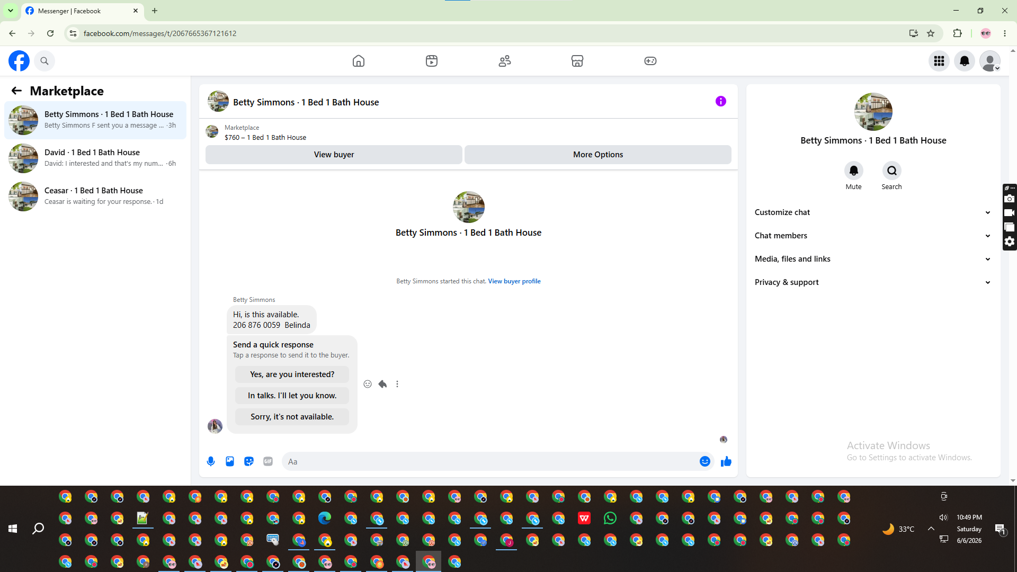Click the listing thumbnail in Marketplace banner

pyautogui.click(x=212, y=132)
